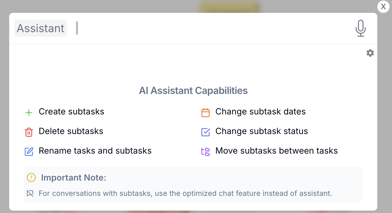Image resolution: width=392 pixels, height=213 pixels.
Task: Focus the assistant prompt text field
Action: pyautogui.click(x=212, y=28)
